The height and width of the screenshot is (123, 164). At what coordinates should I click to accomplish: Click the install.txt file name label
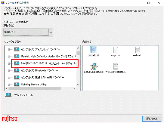pos(94,55)
